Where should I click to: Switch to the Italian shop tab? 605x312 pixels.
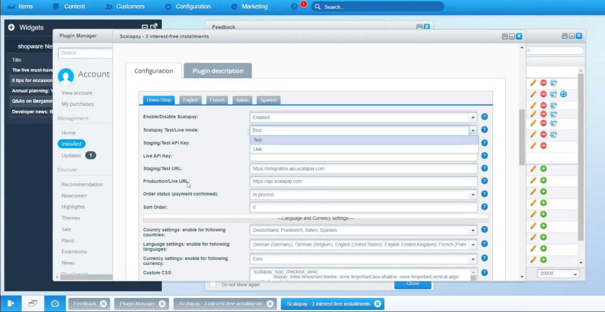242,100
